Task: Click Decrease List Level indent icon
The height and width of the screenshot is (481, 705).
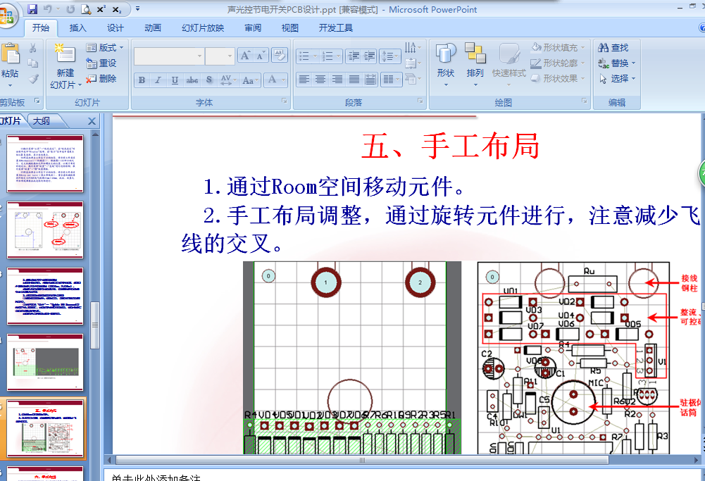Action: pos(354,56)
